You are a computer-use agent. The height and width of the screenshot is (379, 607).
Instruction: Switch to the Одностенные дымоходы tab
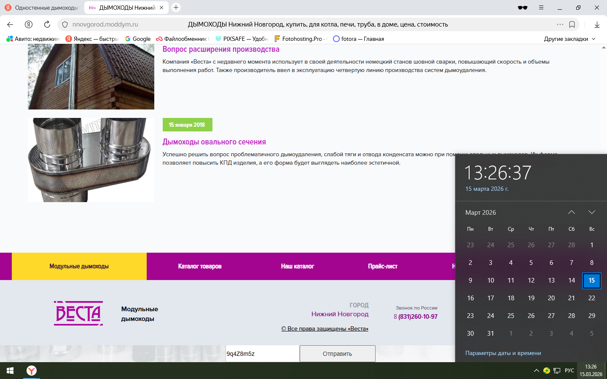tap(42, 8)
